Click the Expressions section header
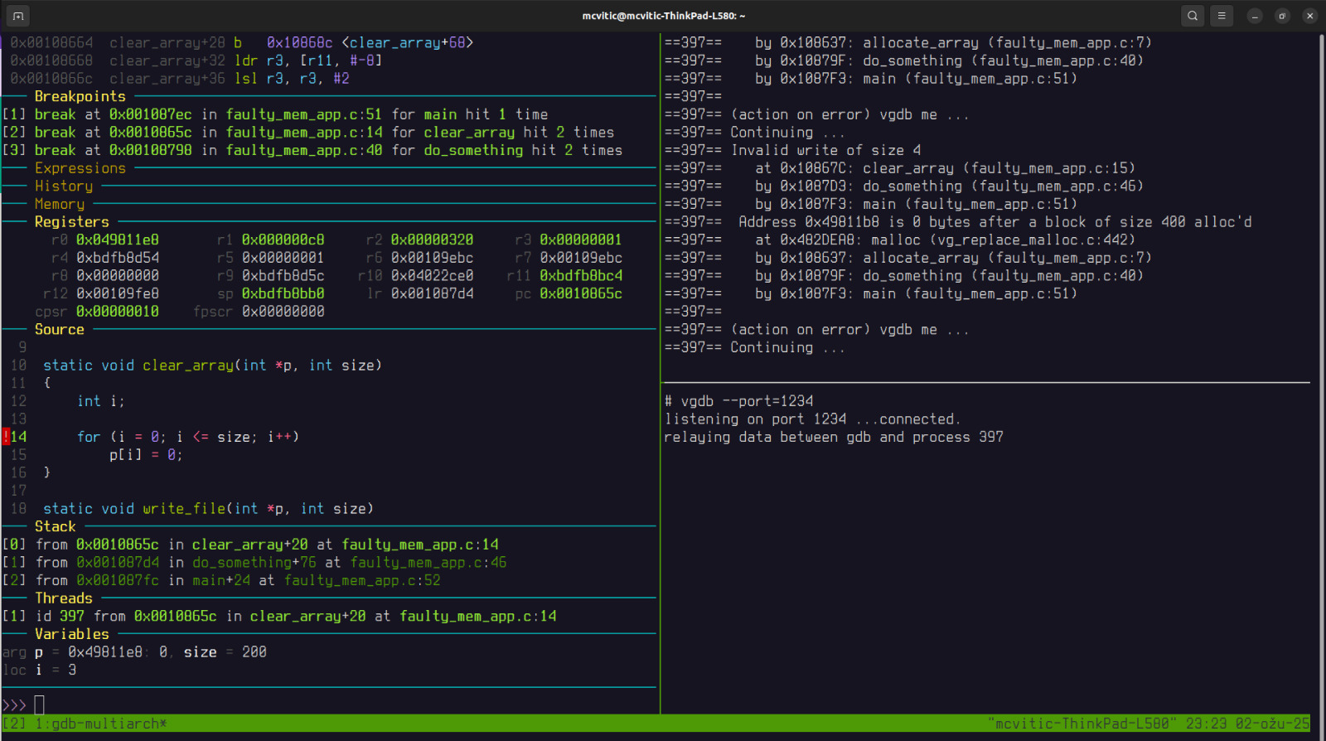The width and height of the screenshot is (1326, 741). coord(80,168)
